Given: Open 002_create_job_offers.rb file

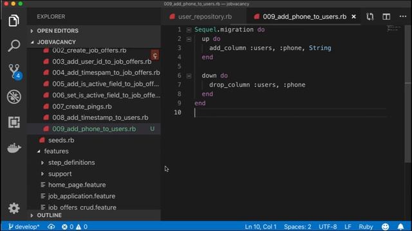Looking at the screenshot, I should pos(93,50).
